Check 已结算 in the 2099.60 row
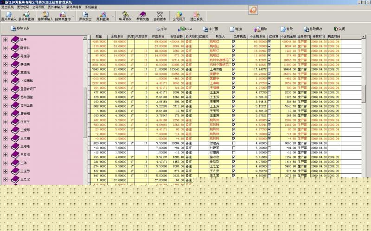 tap(269, 92)
